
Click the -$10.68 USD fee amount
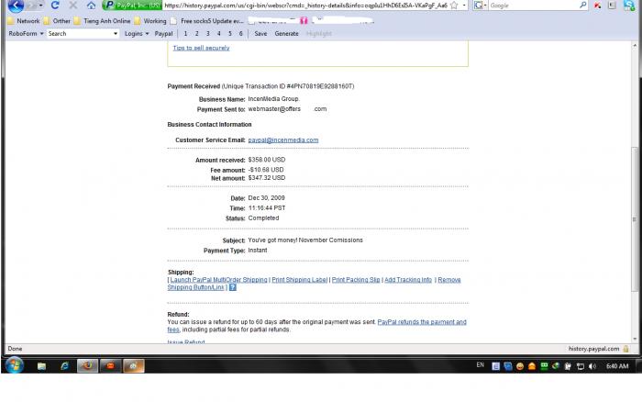(266, 170)
